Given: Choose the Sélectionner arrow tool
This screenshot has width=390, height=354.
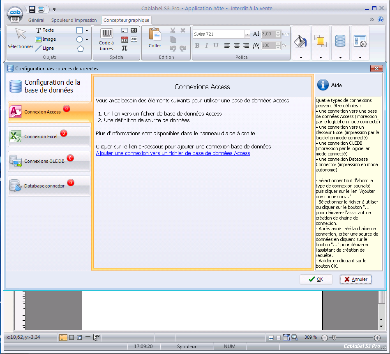Looking at the screenshot, I should 21,39.
